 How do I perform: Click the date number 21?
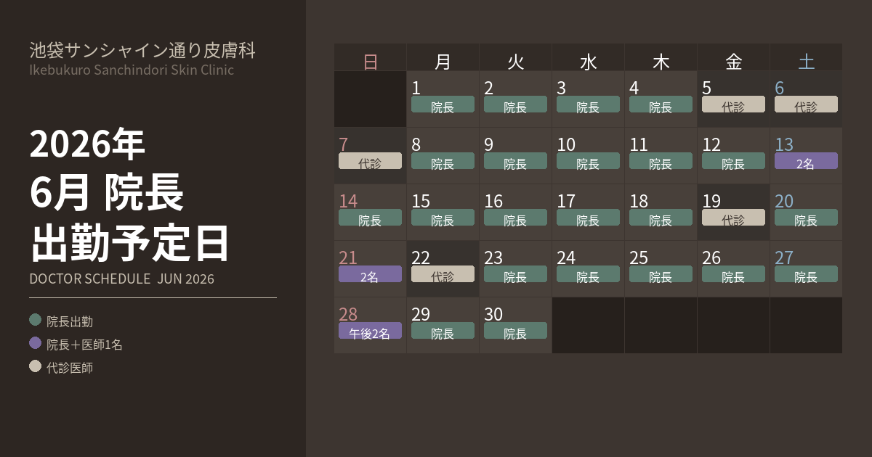tap(348, 258)
